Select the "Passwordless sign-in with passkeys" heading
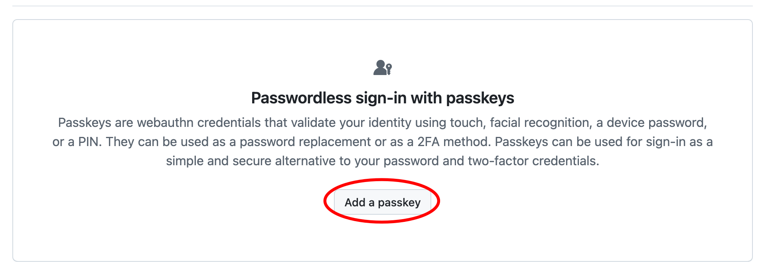This screenshot has width=770, height=269. click(382, 98)
